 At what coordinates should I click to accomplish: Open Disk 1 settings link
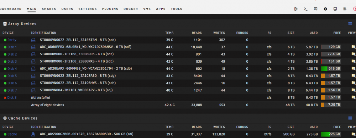(12, 47)
